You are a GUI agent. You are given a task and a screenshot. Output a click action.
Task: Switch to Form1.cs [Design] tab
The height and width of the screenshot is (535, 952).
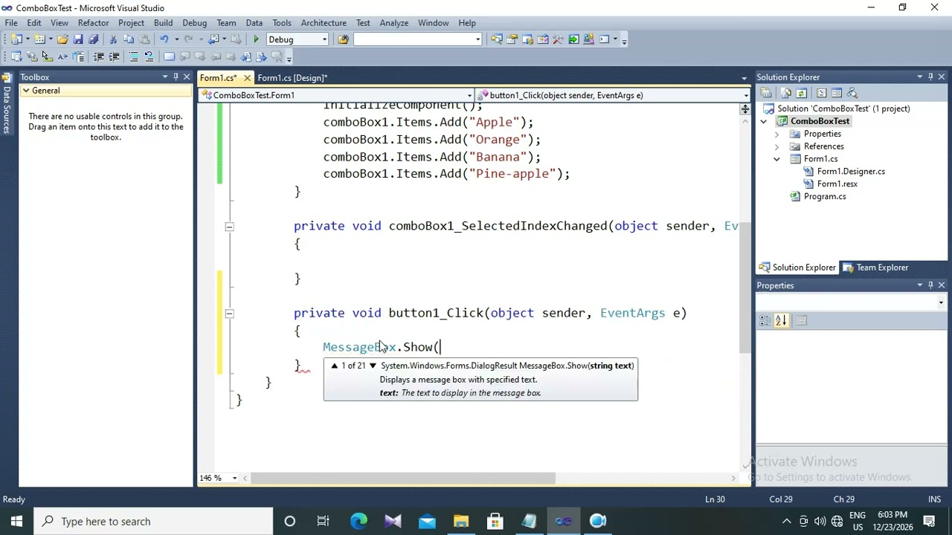[x=292, y=78]
